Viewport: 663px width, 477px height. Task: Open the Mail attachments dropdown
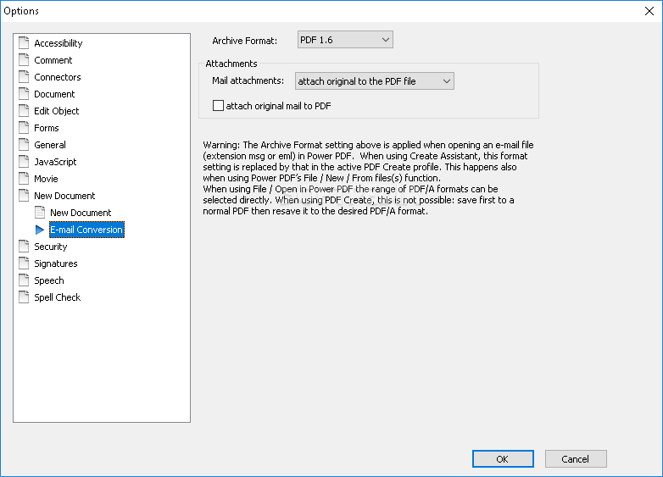[x=375, y=81]
